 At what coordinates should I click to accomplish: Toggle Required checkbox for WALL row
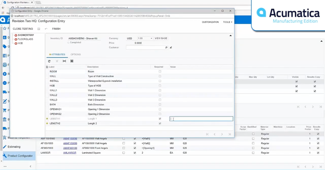[x=160, y=76]
